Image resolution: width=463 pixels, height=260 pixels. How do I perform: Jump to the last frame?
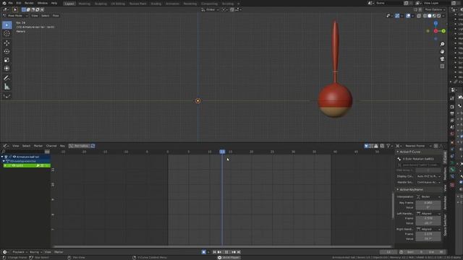click(239, 252)
